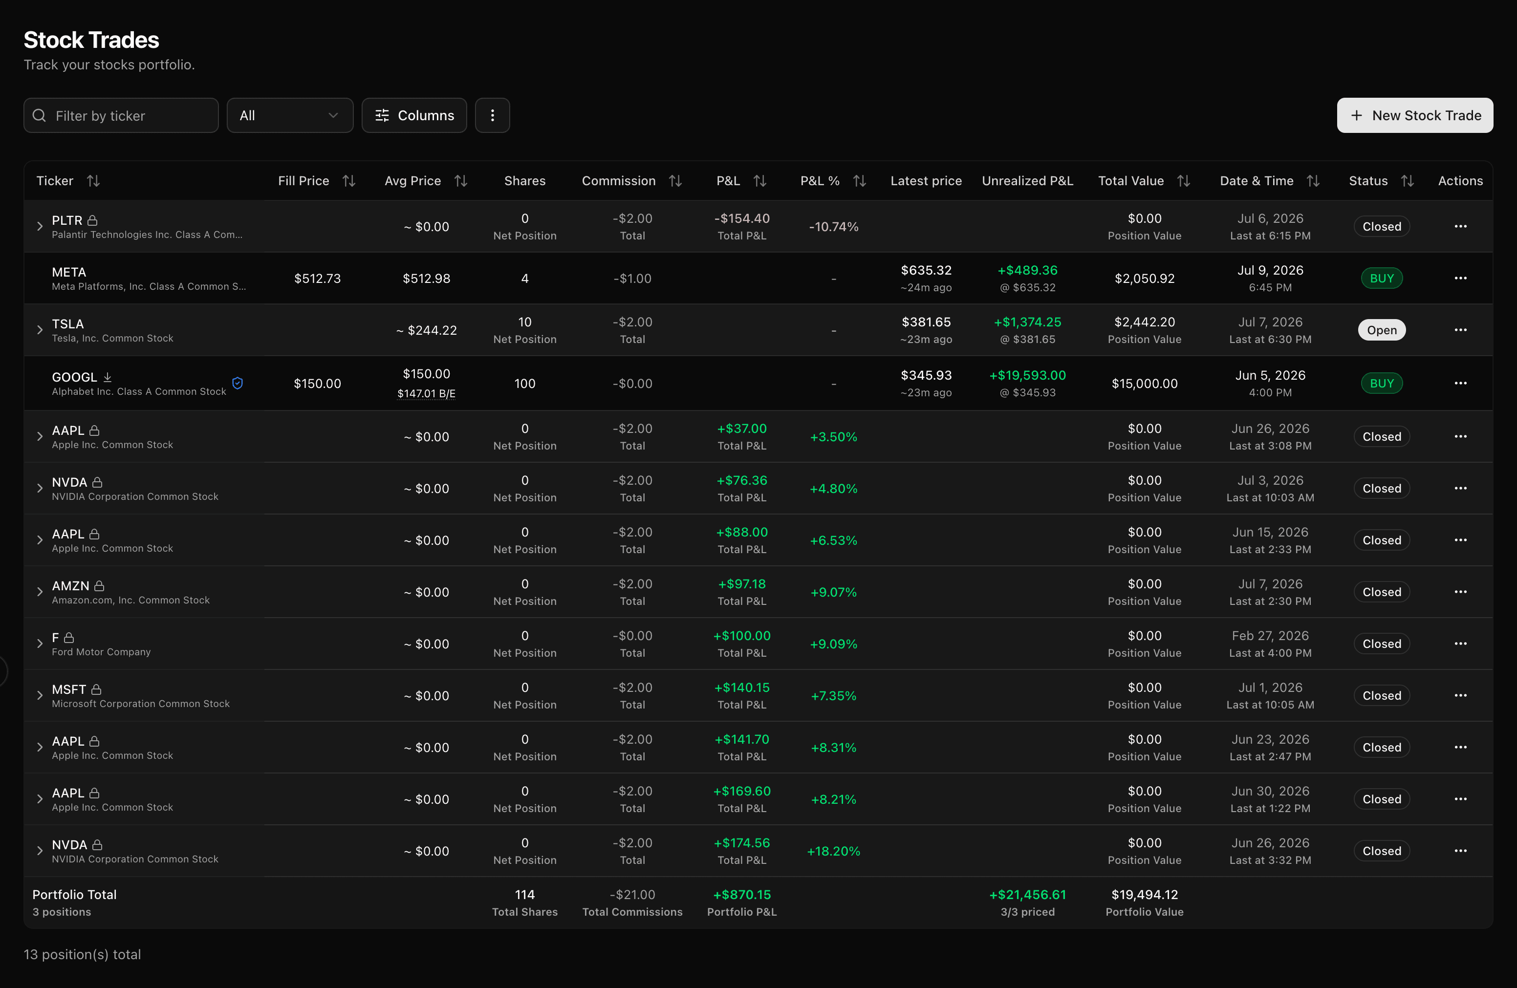Sort by P&L column arrows

click(760, 181)
